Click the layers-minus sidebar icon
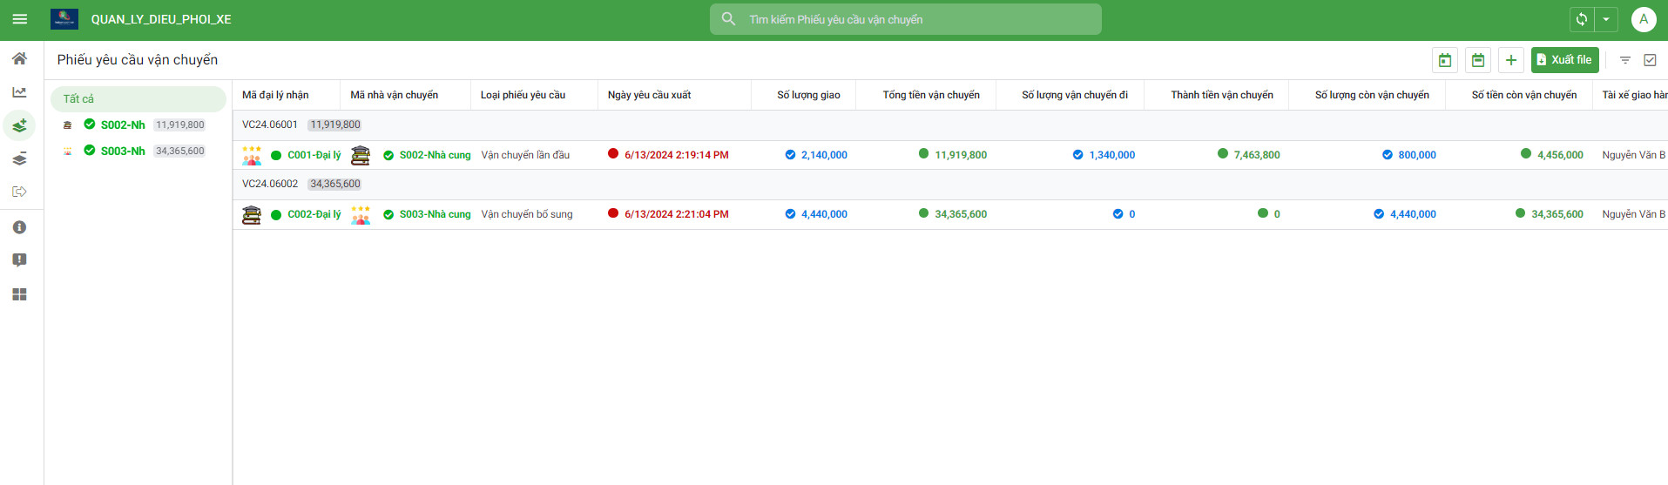The height and width of the screenshot is (485, 1668). pos(19,158)
